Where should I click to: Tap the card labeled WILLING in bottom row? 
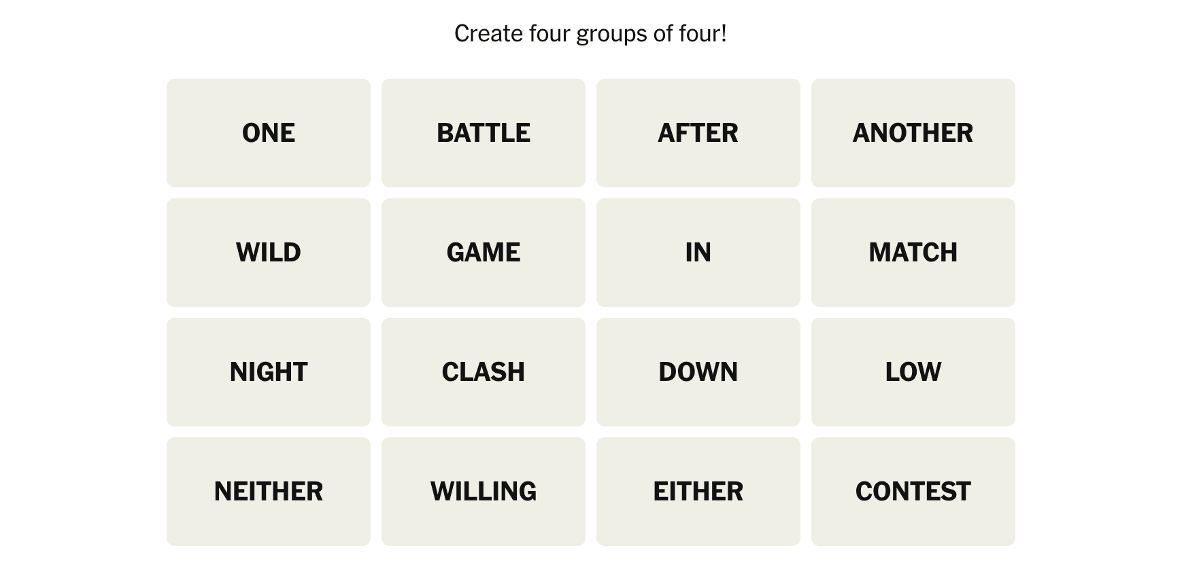484,492
